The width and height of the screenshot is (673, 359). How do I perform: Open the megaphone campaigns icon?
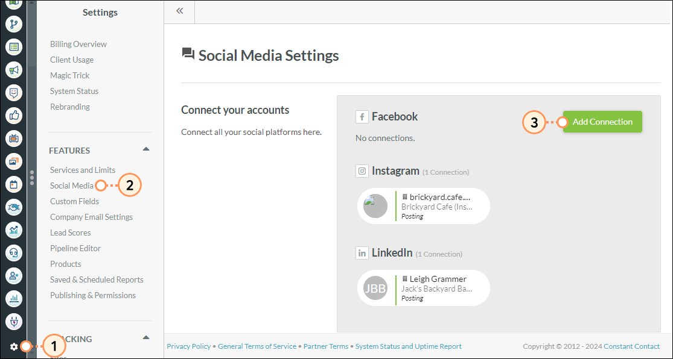(14, 69)
